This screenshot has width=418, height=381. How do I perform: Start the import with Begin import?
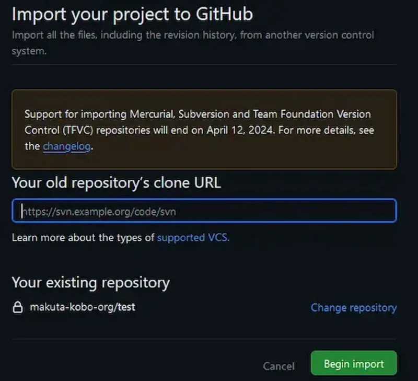point(353,364)
